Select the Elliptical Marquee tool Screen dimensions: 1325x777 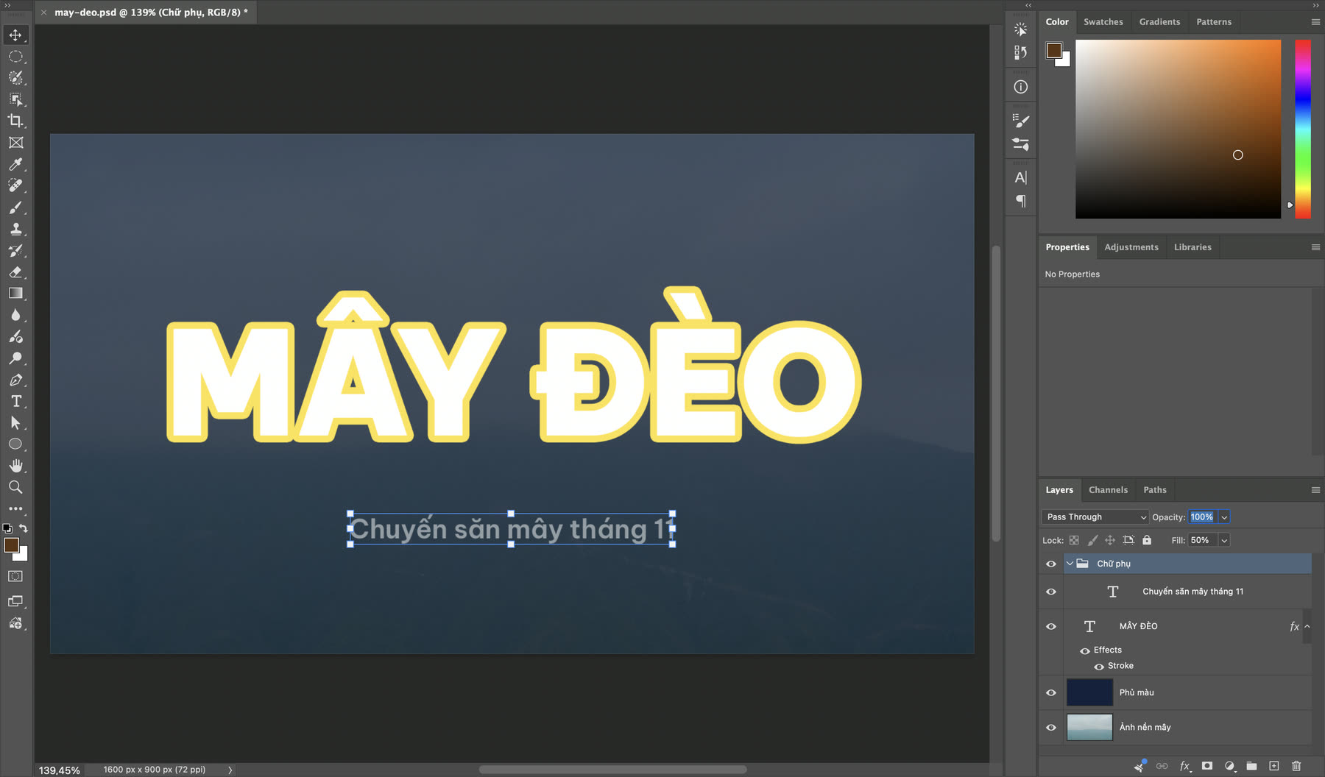click(15, 57)
